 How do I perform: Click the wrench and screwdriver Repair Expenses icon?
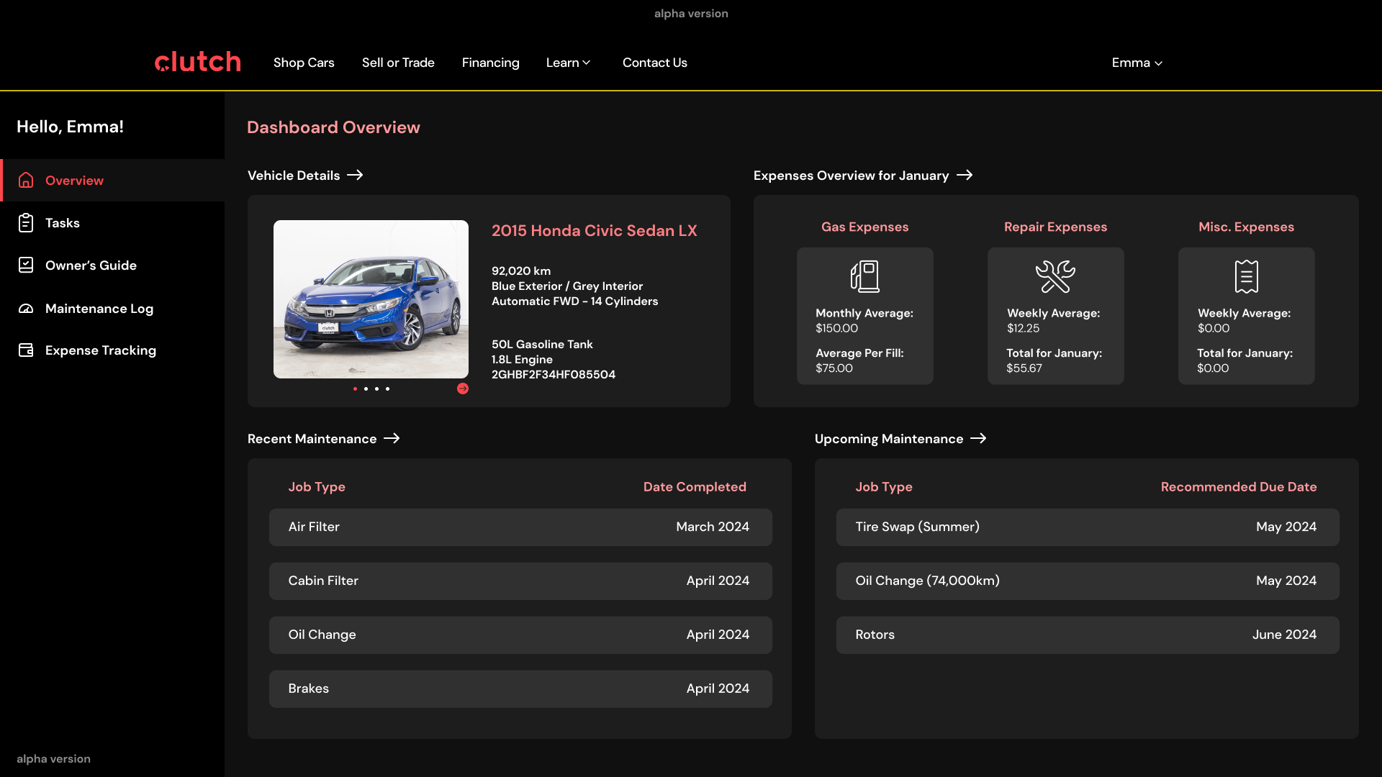pyautogui.click(x=1055, y=276)
